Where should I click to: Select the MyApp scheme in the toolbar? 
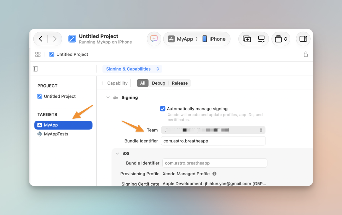[181, 39]
